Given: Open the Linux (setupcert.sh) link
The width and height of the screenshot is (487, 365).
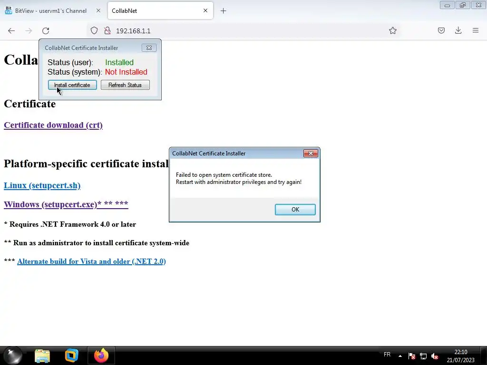Looking at the screenshot, I should point(42,185).
